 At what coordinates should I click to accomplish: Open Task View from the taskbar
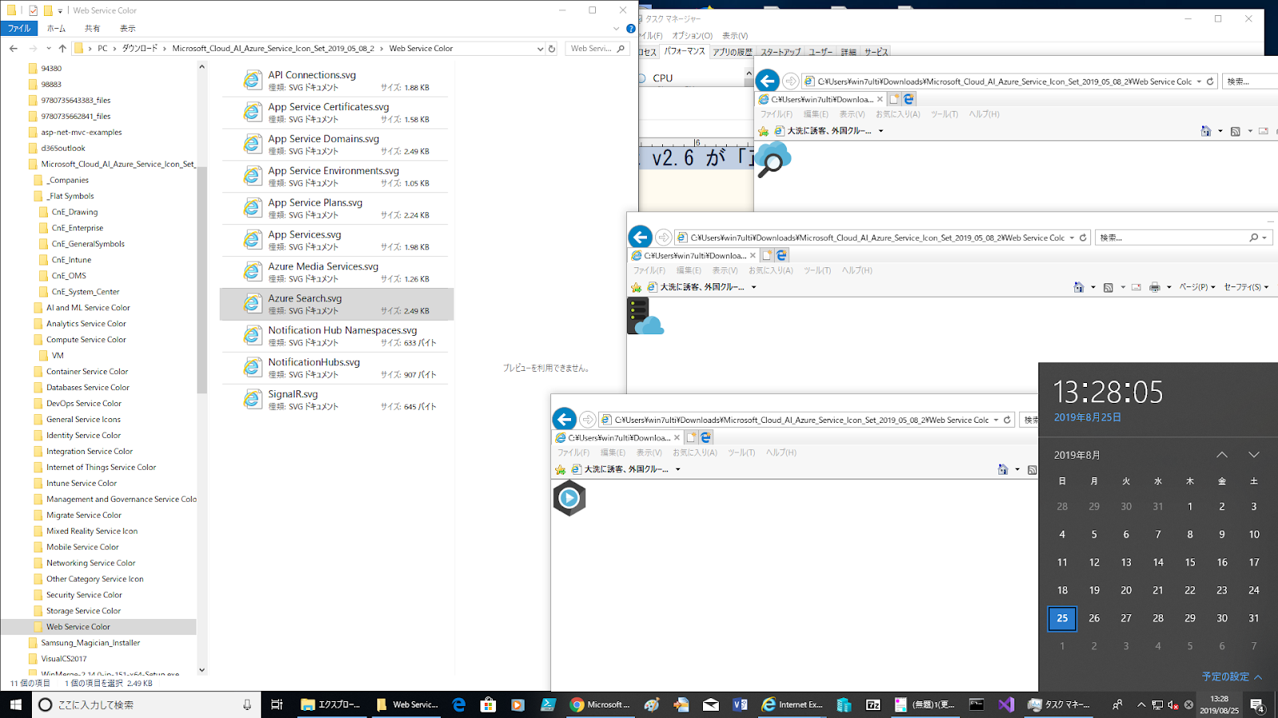click(276, 704)
